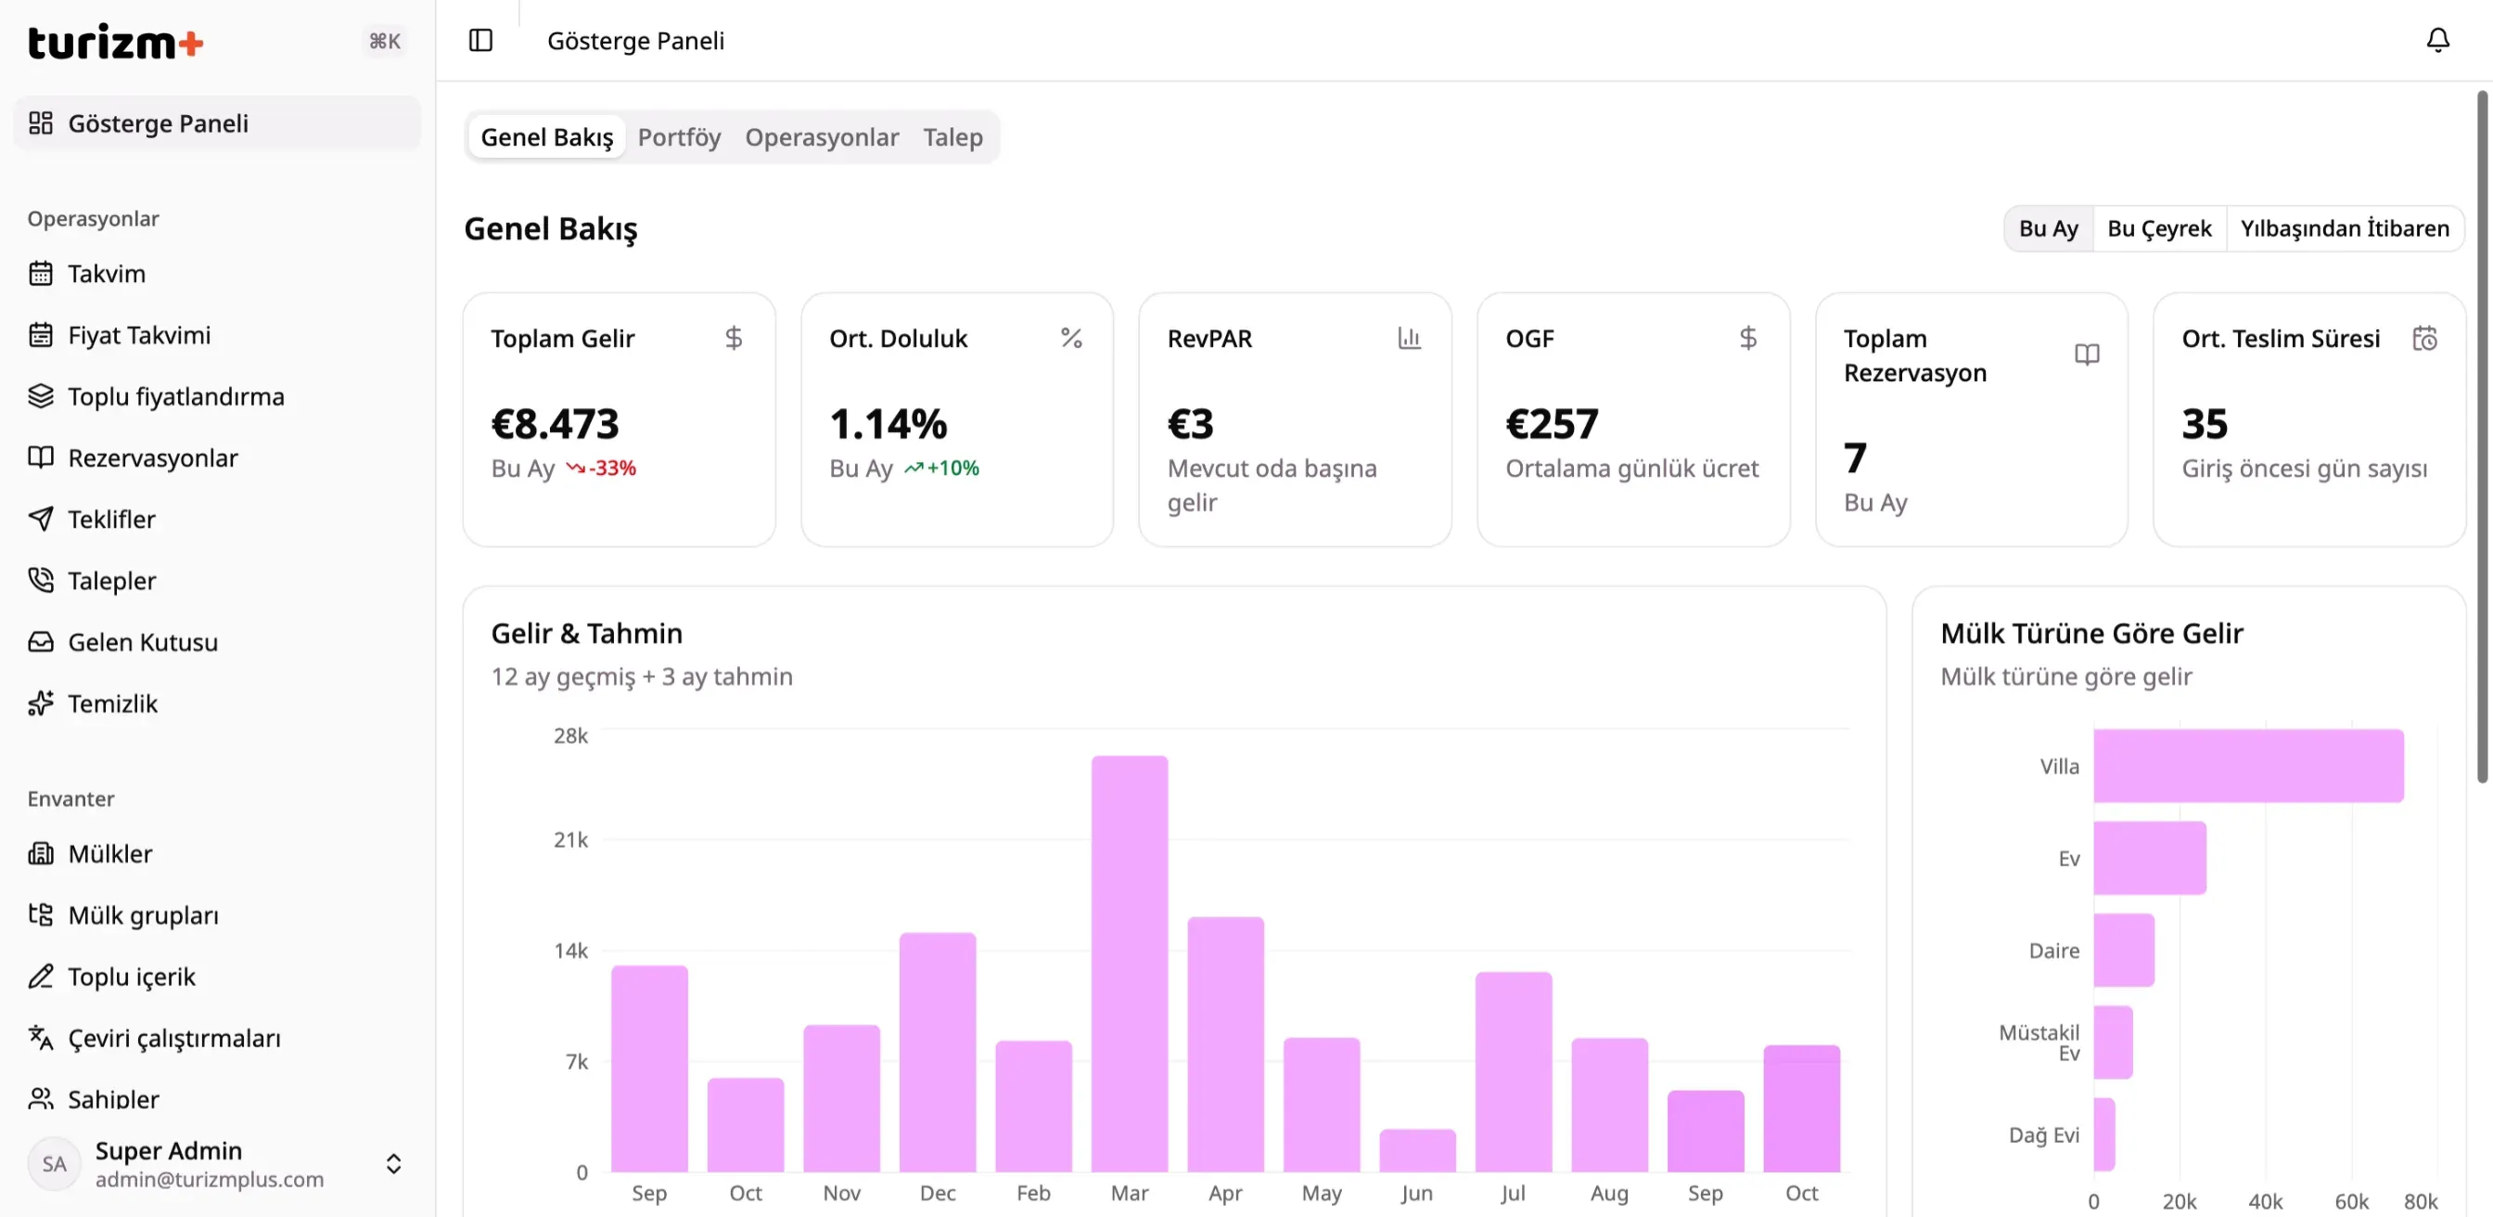Click the Gelir & Tahmin chart title
The width and height of the screenshot is (2493, 1217).
[586, 634]
